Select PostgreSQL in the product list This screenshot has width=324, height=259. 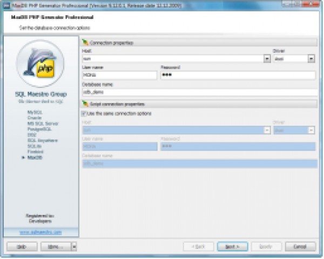[39, 129]
